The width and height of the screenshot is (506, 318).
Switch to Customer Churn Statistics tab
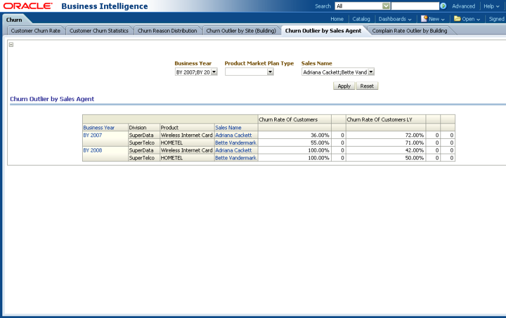pos(99,31)
